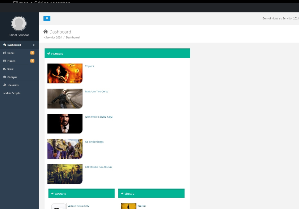Select the Os Underdoggs poster thumbnail

click(65, 149)
